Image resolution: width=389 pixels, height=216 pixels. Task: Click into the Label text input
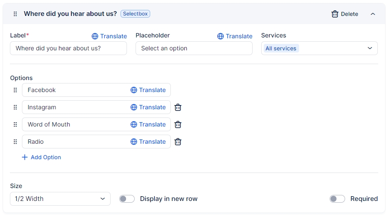[x=68, y=48]
